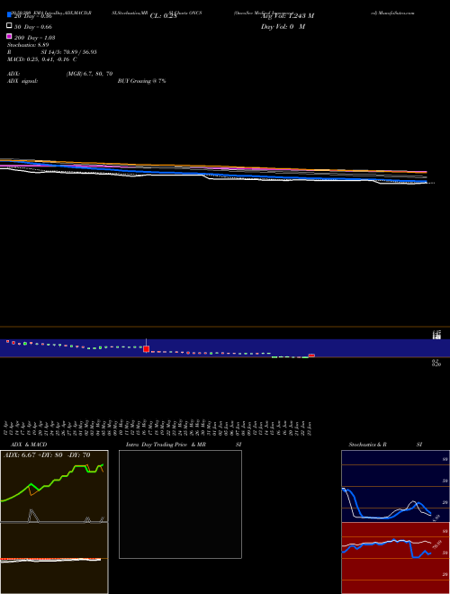This screenshot has height=594, width=450.
Task: Click the '(MGR) 6.7, 80, 70' ADX values
Action: [89, 74]
